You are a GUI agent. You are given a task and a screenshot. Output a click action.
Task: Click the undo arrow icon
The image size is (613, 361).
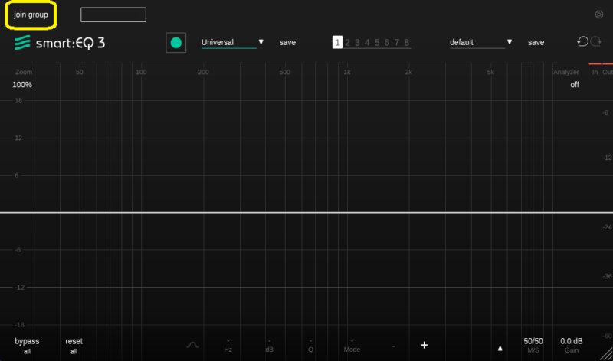(582, 42)
